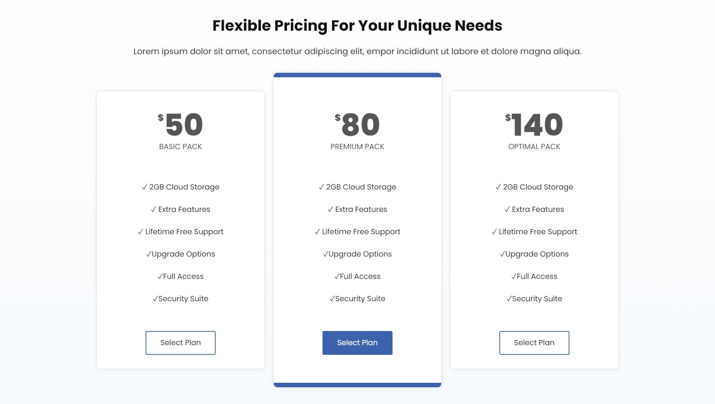This screenshot has height=404, width=715.
Task: Select Plan for the Premium Pack
Action: tap(357, 343)
